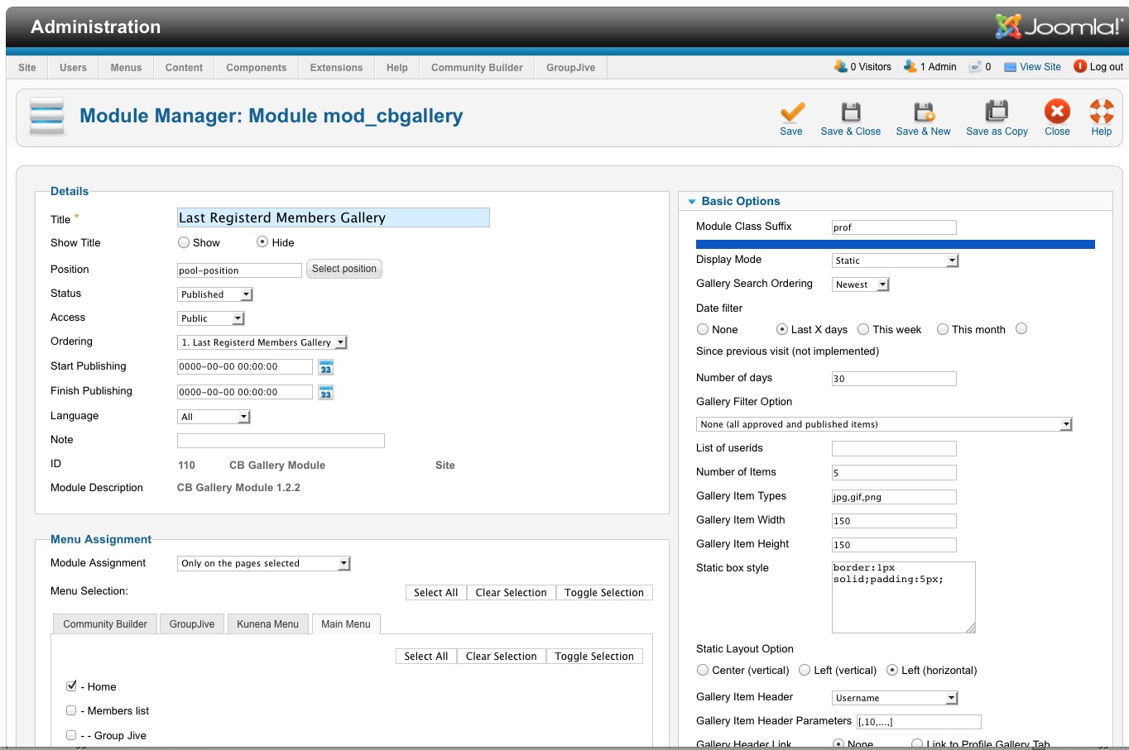Open the Gallery Filter Option dropdown
1129x750 pixels.
click(884, 424)
